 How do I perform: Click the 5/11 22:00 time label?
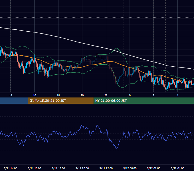(x=106, y=168)
